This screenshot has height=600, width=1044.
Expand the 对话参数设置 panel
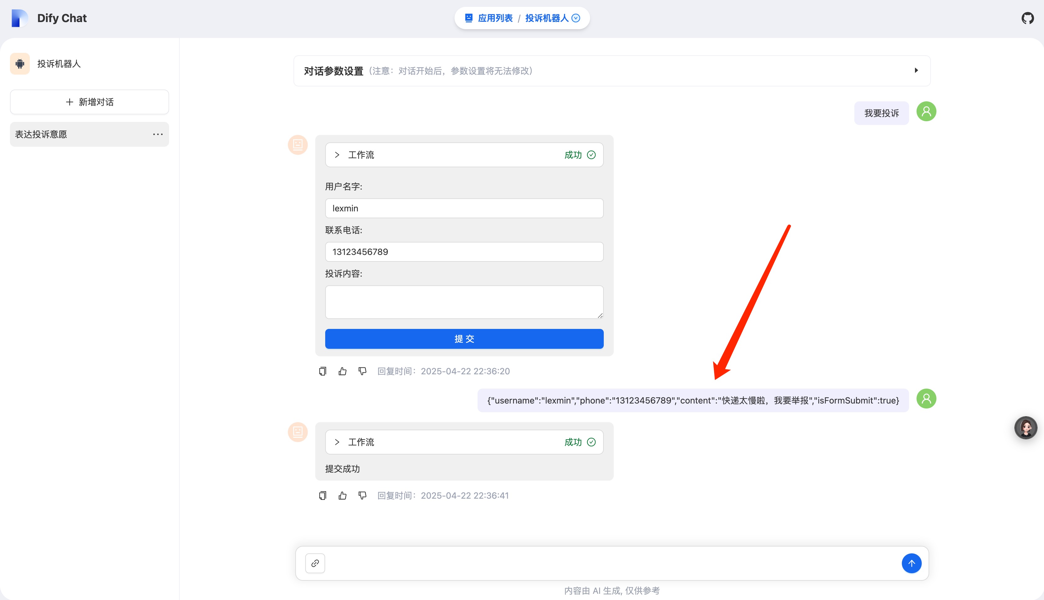(916, 71)
